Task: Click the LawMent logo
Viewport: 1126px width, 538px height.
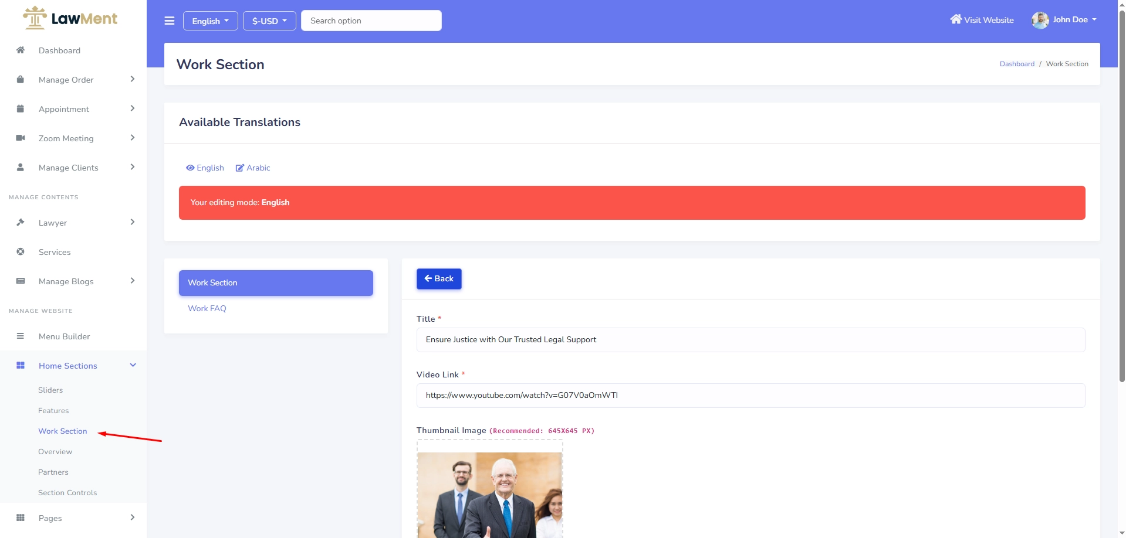Action: point(70,19)
